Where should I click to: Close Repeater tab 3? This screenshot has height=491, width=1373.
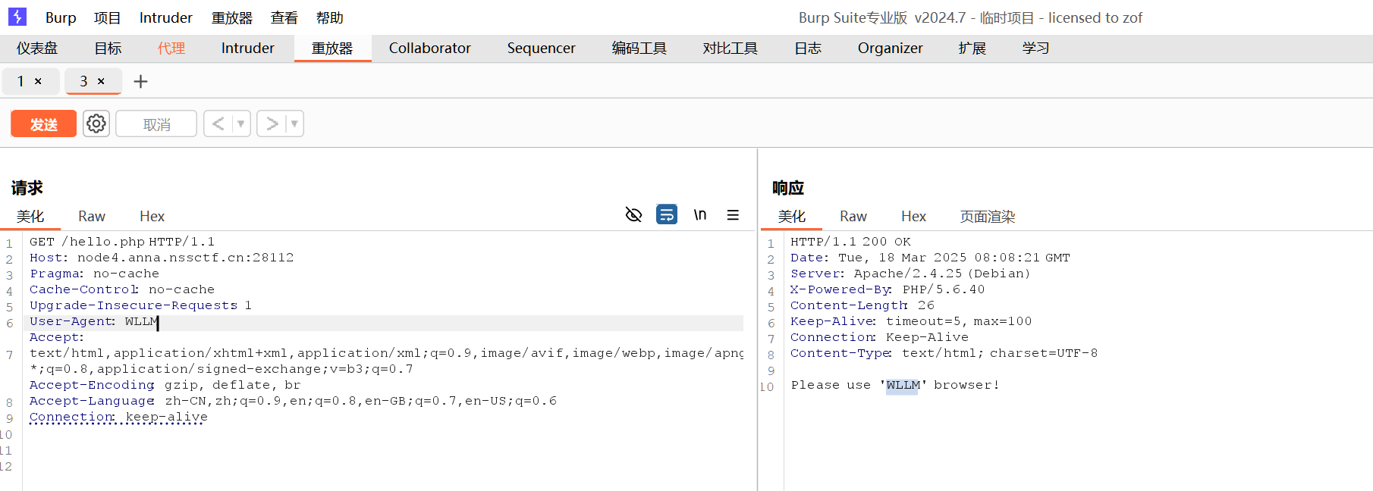point(101,81)
